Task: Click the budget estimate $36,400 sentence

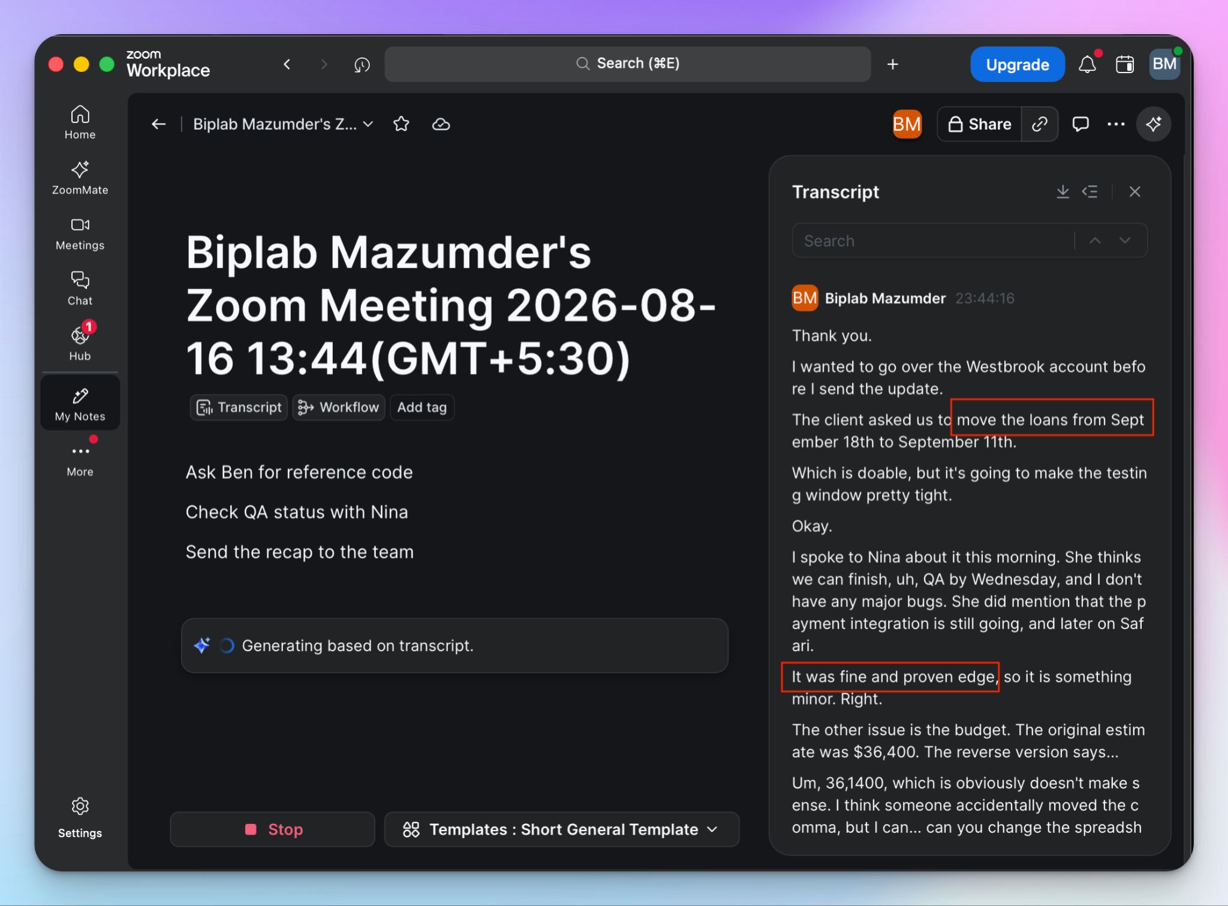Action: (x=968, y=741)
